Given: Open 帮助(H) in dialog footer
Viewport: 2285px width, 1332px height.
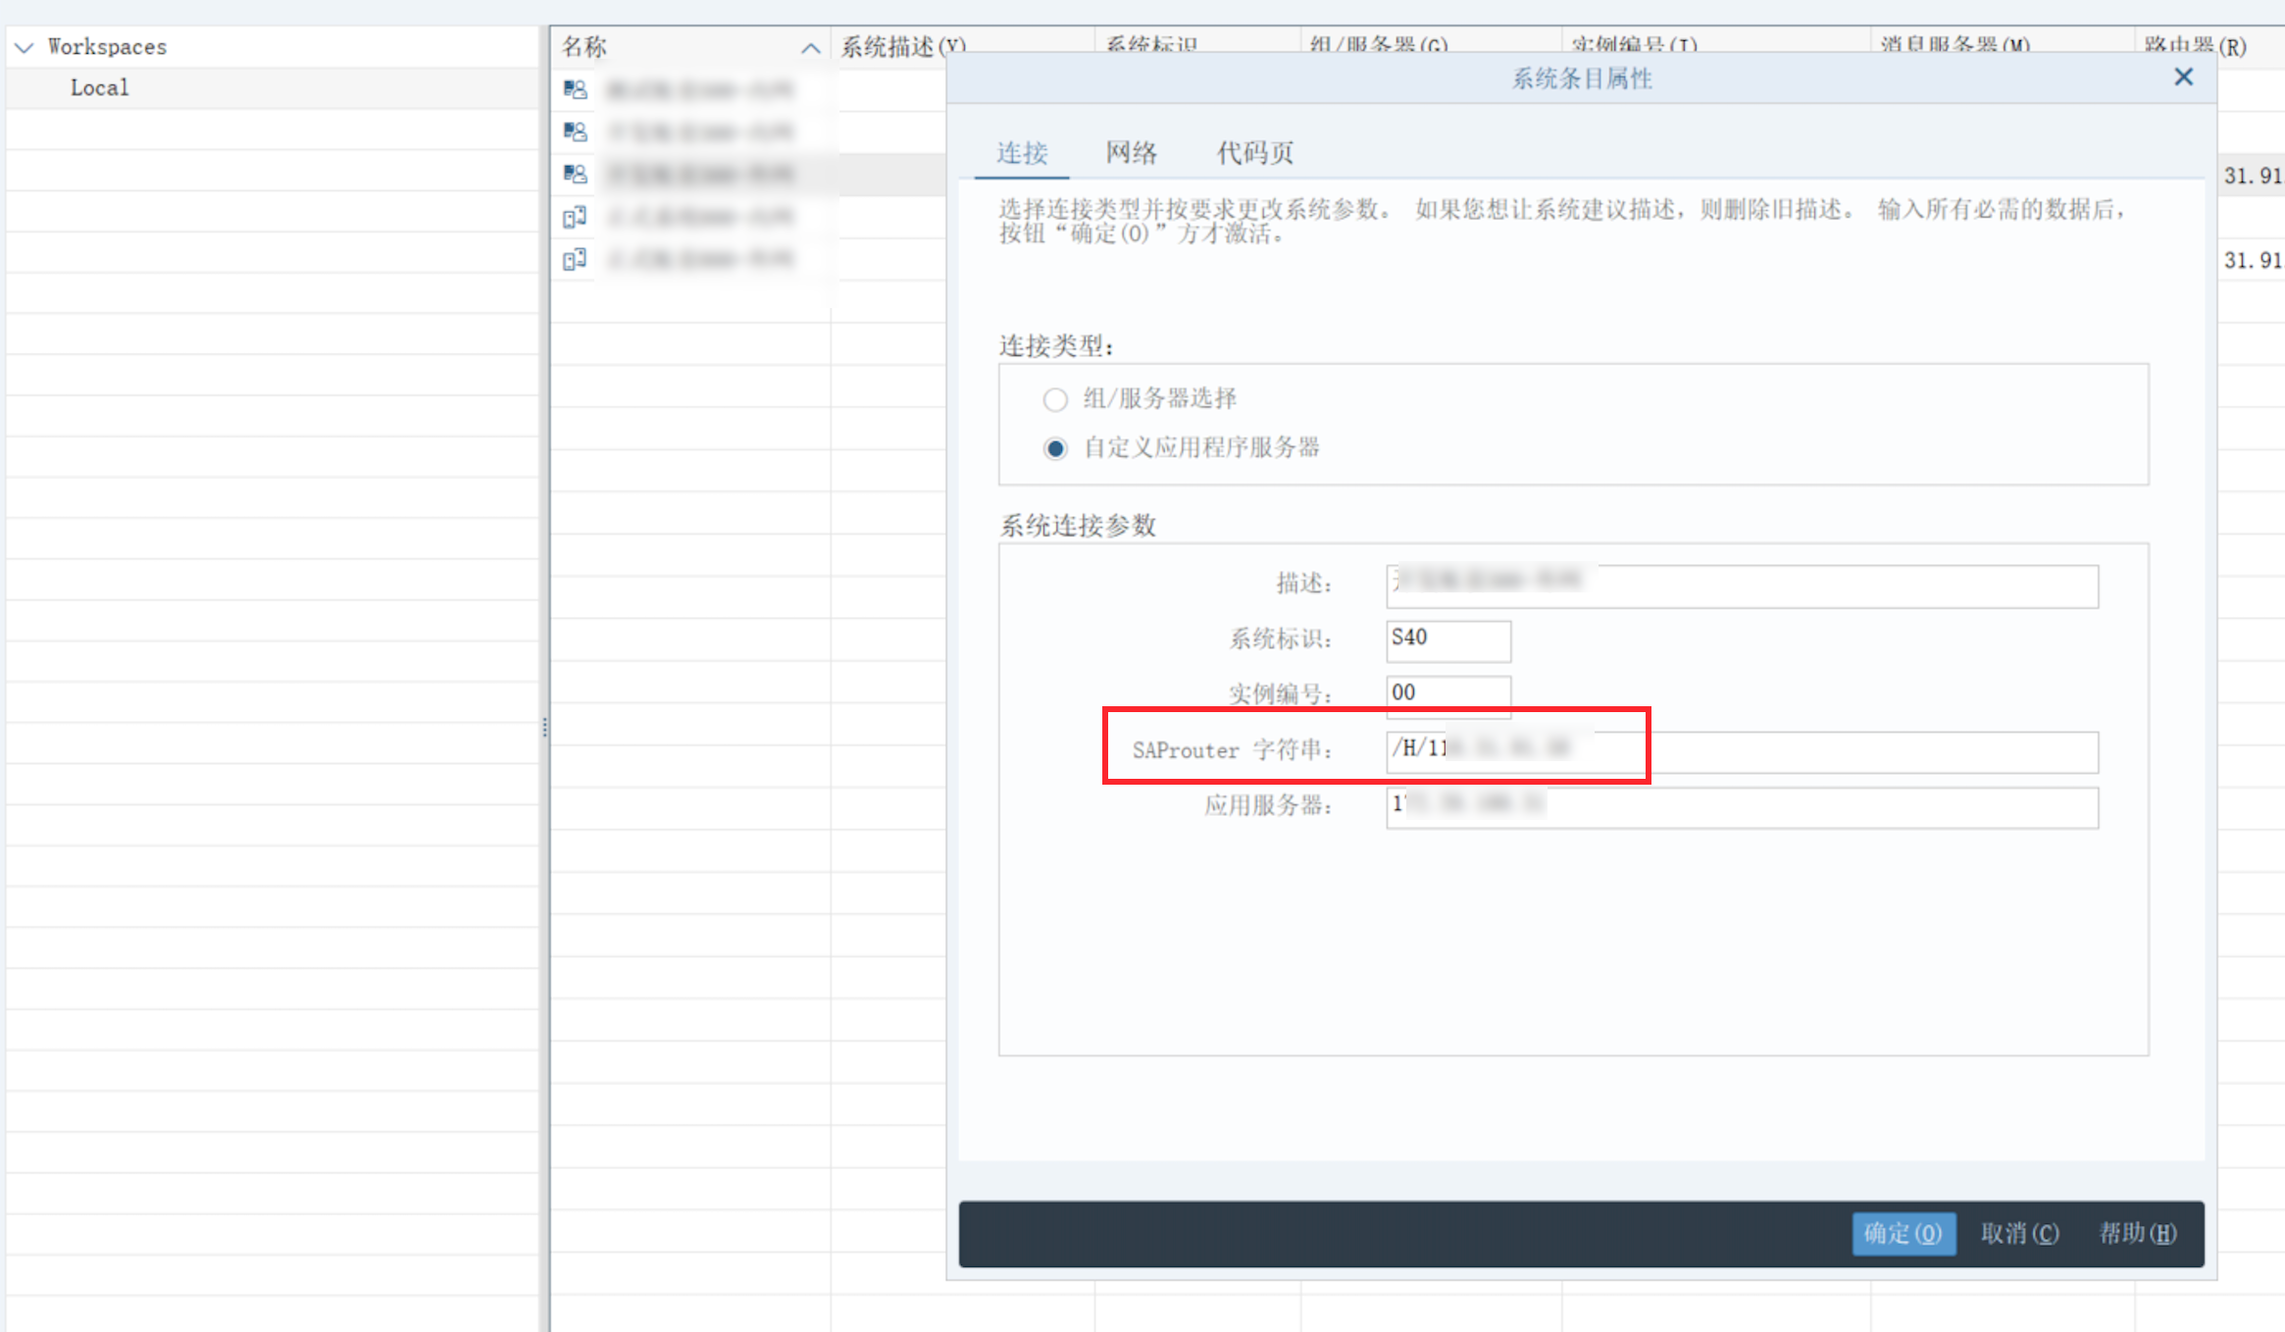Looking at the screenshot, I should pyautogui.click(x=2137, y=1233).
